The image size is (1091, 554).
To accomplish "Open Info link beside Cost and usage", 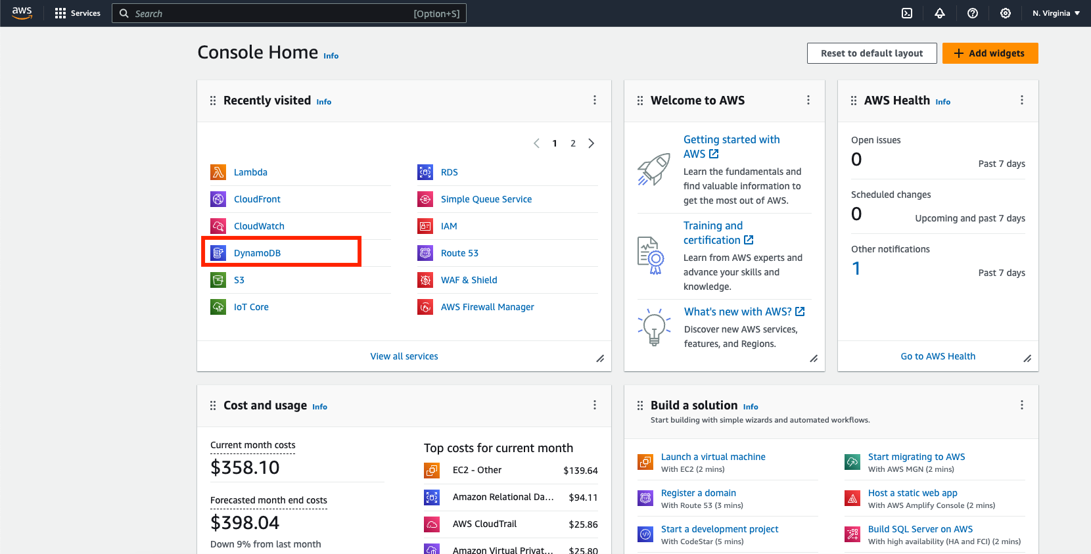I will tap(319, 407).
